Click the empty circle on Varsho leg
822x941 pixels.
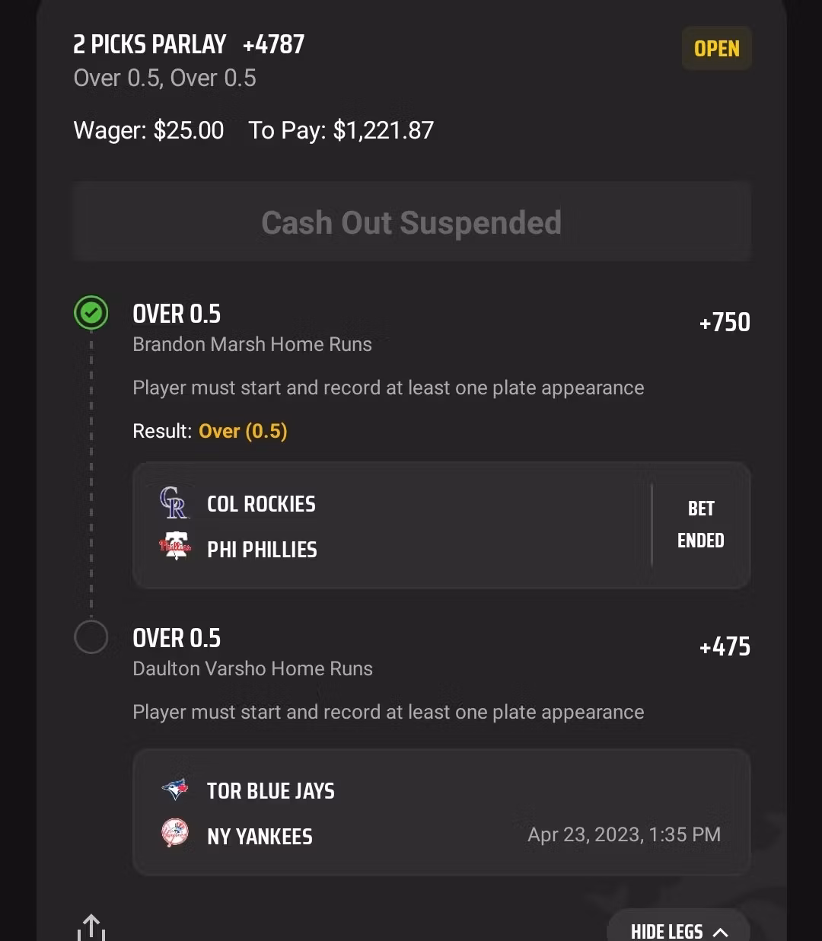91,637
